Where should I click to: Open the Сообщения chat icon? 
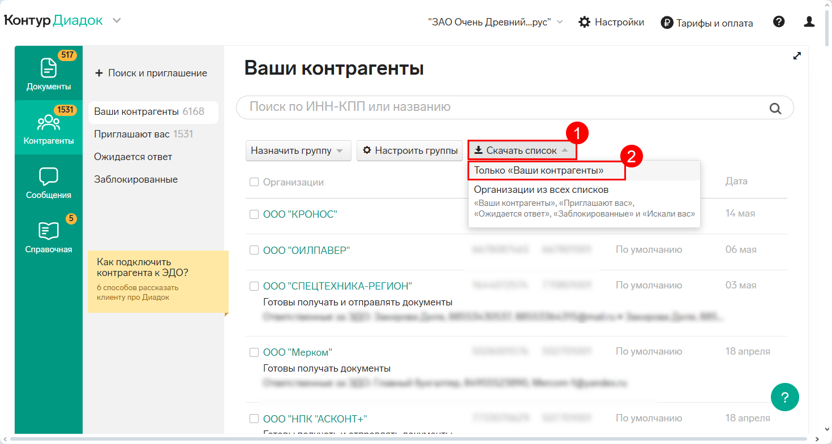(x=49, y=176)
